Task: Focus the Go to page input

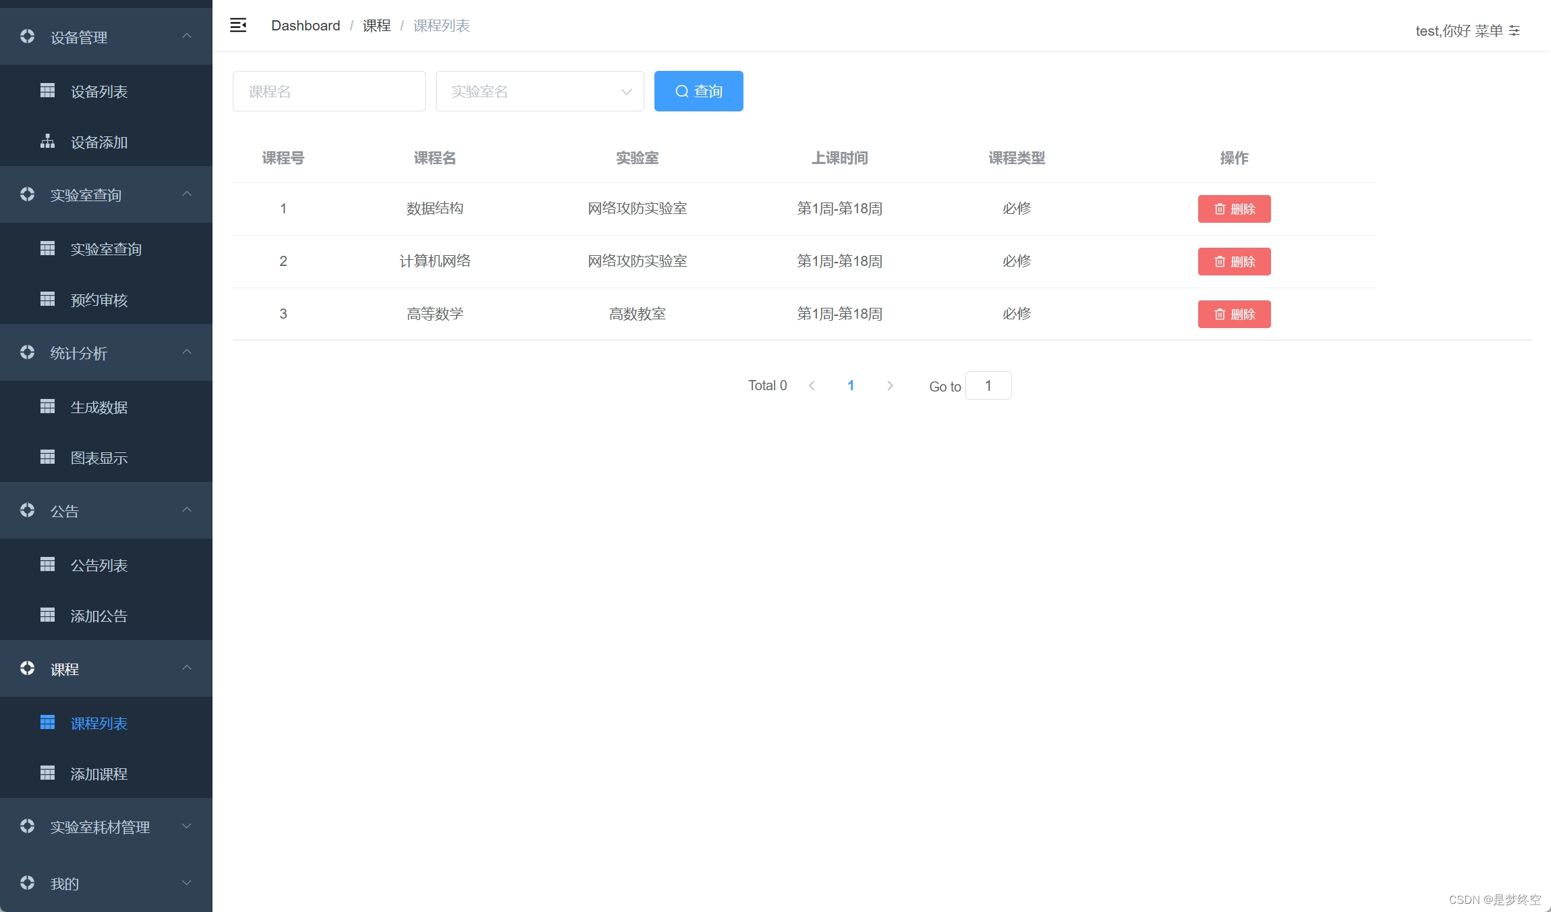Action: pos(988,385)
